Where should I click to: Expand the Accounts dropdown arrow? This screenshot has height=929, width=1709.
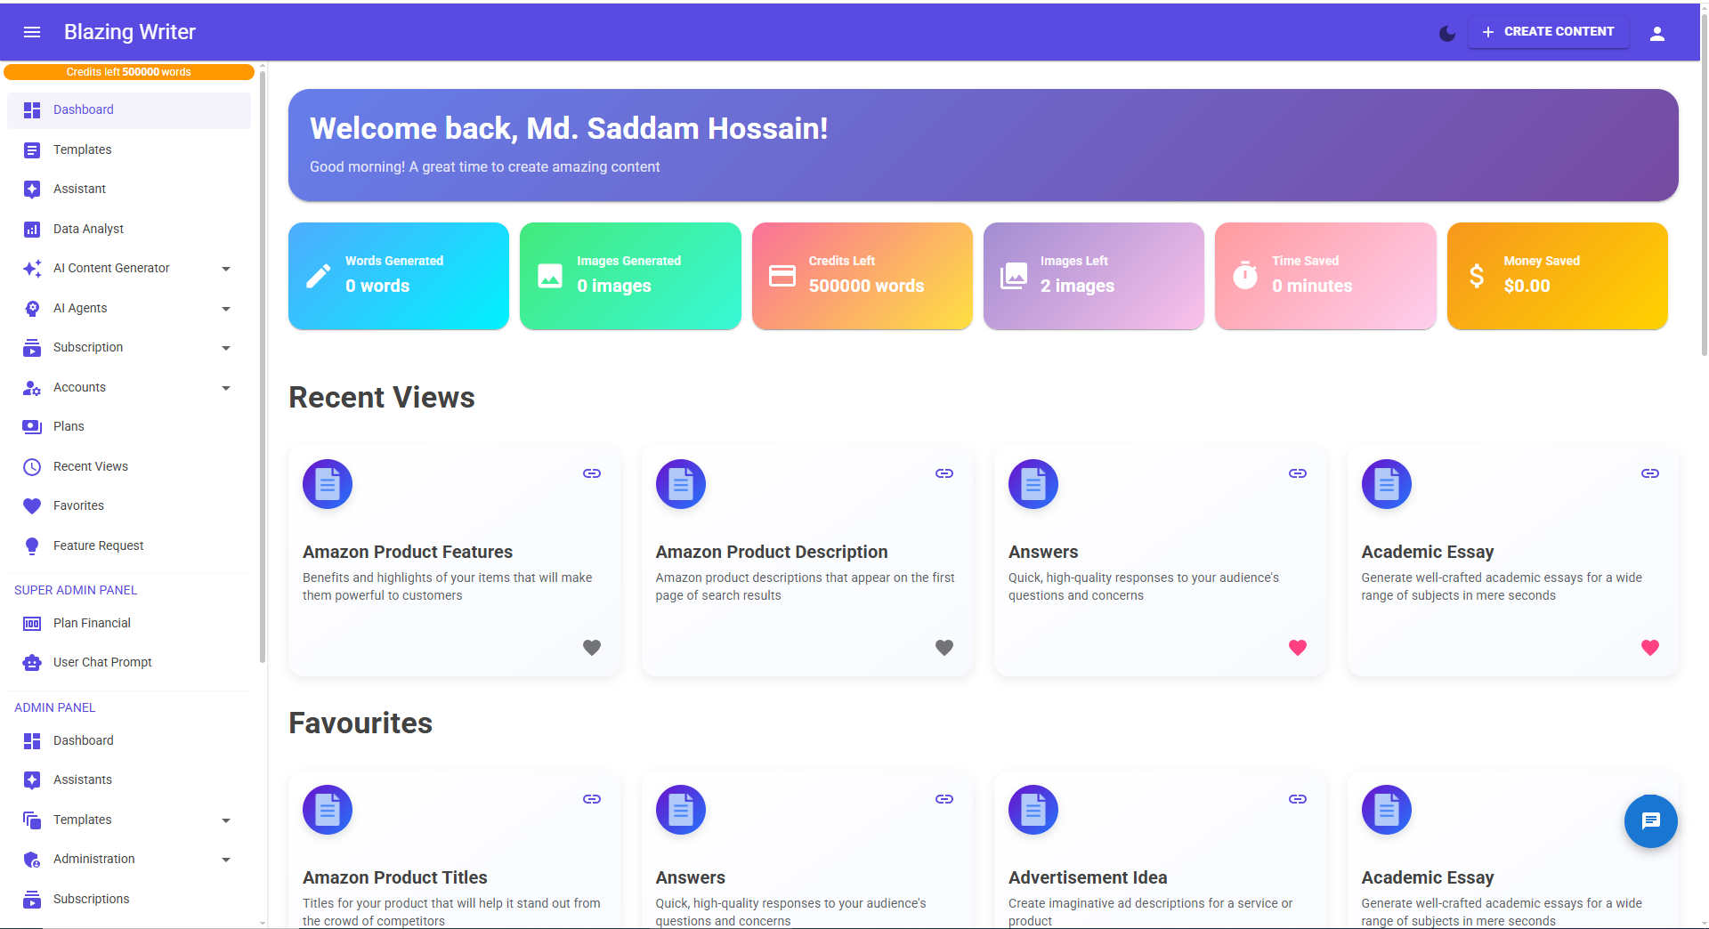pos(226,388)
